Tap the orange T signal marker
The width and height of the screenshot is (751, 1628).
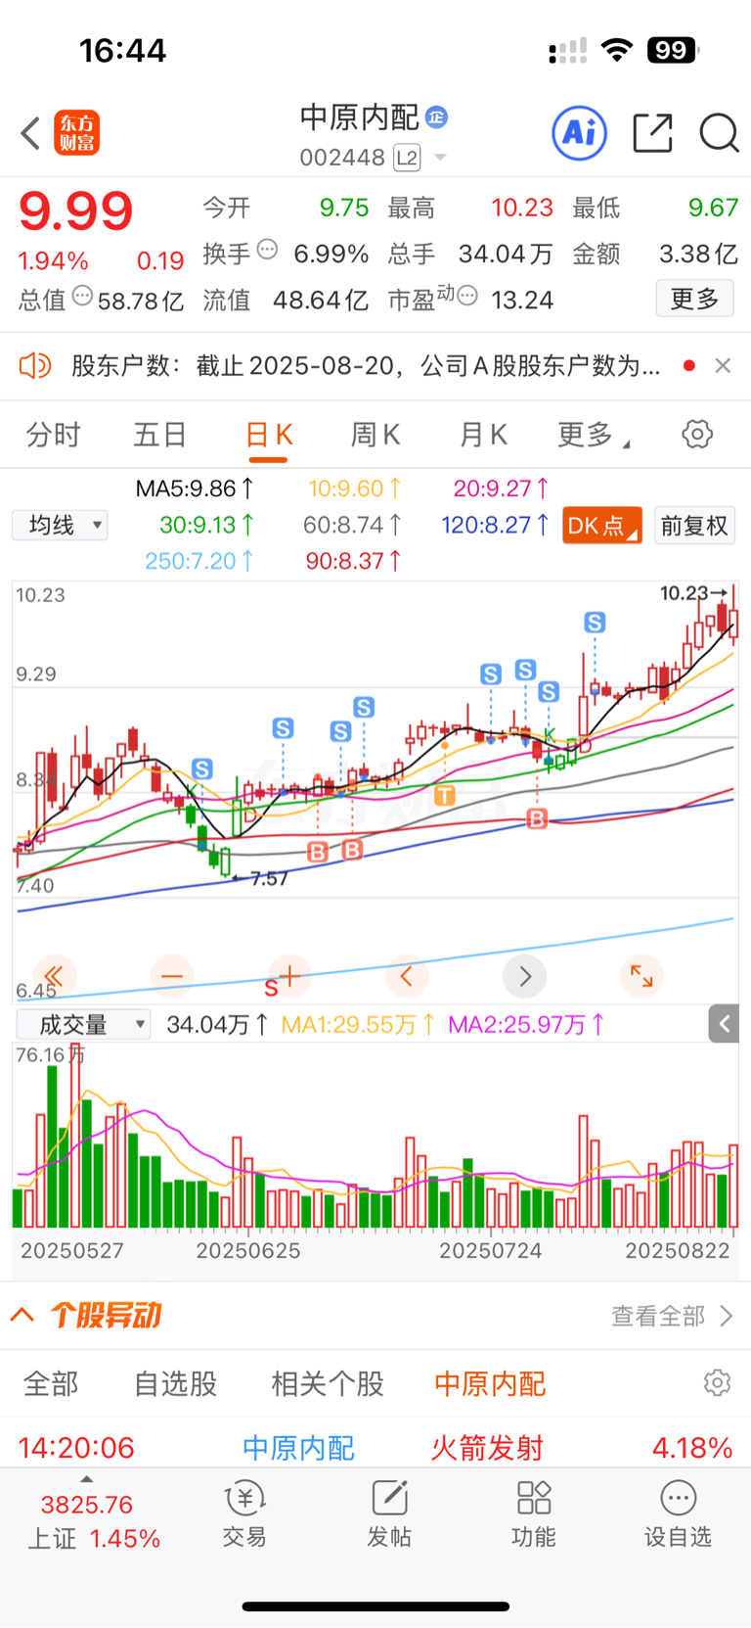pos(444,795)
